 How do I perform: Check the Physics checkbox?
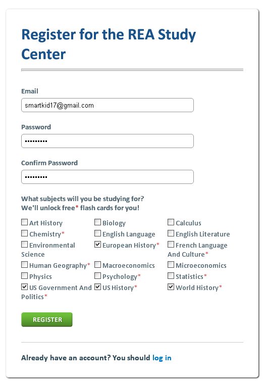24,276
